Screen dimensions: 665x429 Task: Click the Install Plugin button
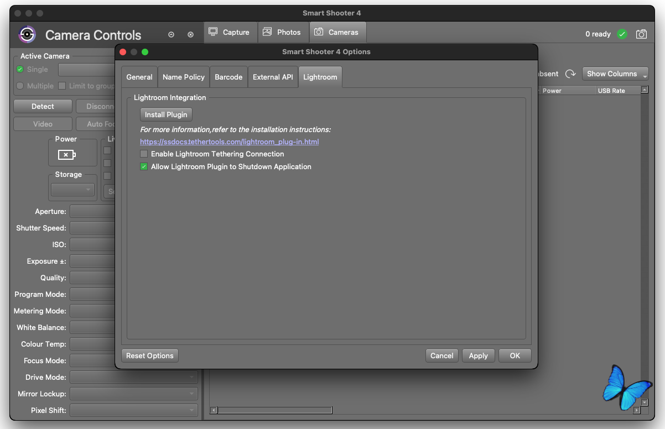(166, 114)
